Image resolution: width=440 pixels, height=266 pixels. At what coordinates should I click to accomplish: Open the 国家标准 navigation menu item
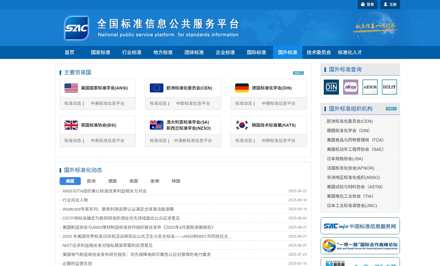click(x=100, y=52)
